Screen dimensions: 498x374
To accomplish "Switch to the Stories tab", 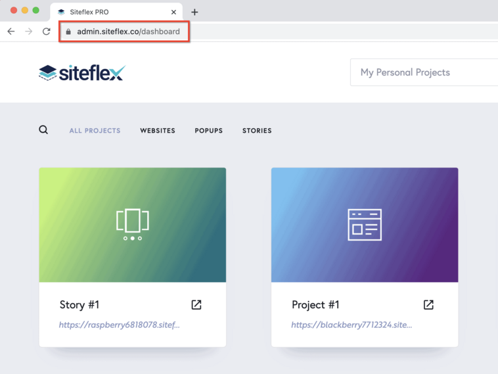I will click(257, 131).
